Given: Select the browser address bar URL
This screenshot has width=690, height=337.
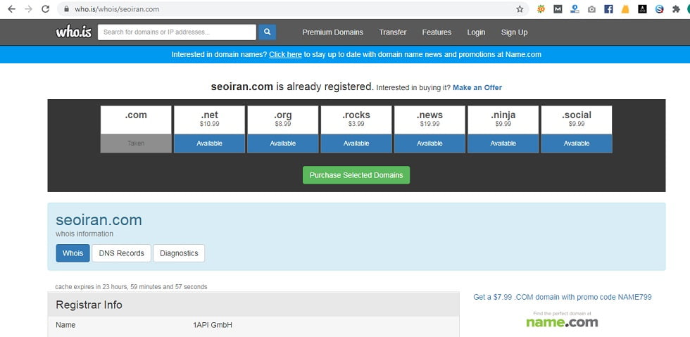Looking at the screenshot, I should click(117, 9).
